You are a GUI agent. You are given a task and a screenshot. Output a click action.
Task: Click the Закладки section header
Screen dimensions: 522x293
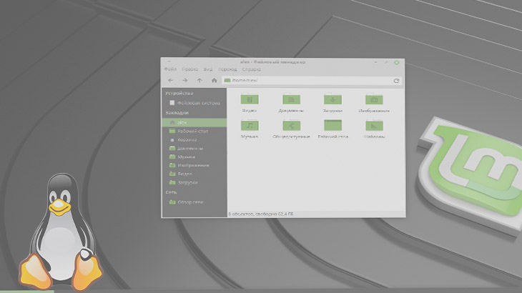[177, 113]
